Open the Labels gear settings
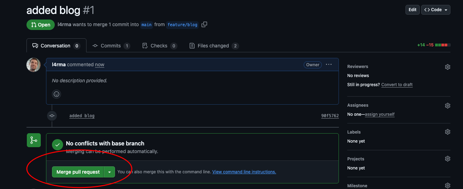 (448, 132)
